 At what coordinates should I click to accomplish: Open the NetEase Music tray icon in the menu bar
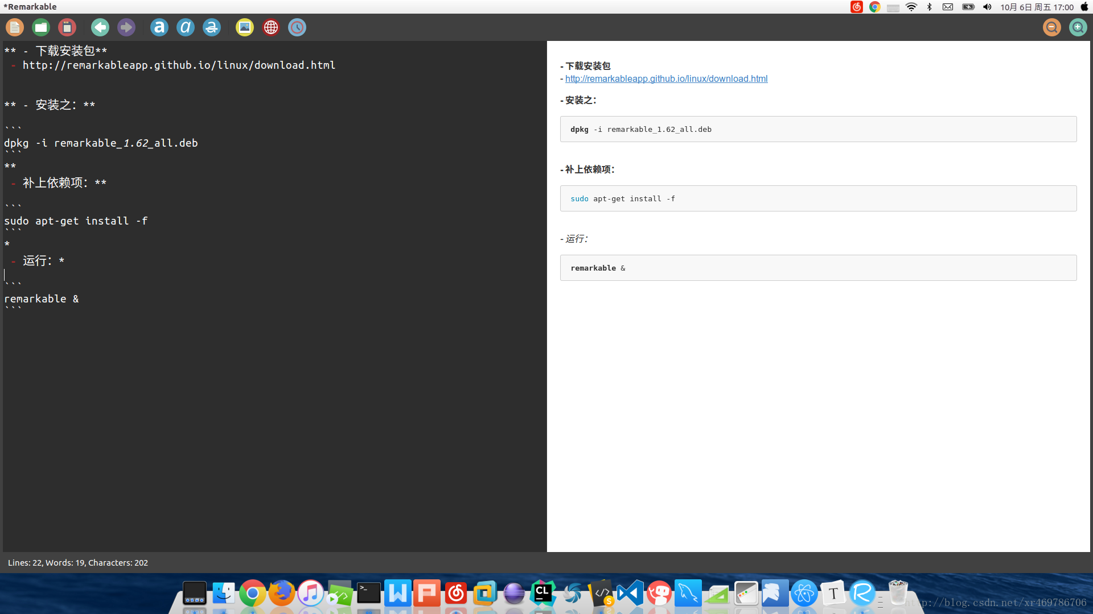tap(857, 7)
